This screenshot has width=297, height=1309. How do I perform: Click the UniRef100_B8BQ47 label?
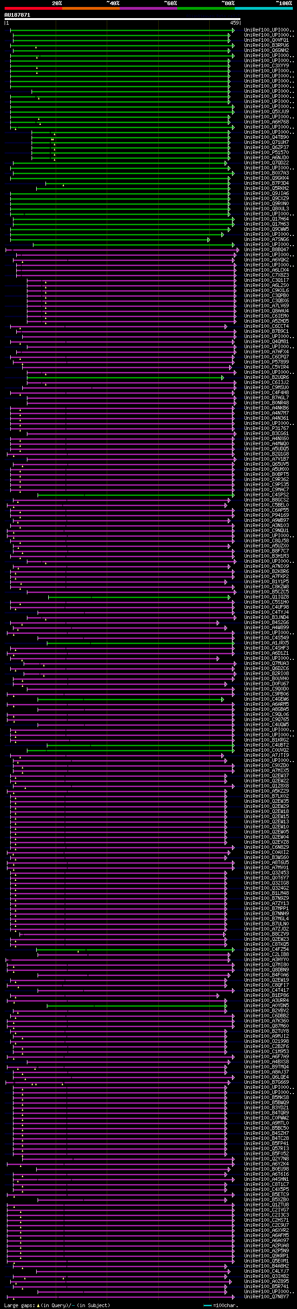[266, 249]
